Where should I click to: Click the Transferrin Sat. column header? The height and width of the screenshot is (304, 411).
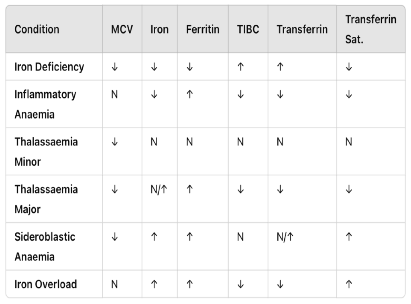[370, 29]
